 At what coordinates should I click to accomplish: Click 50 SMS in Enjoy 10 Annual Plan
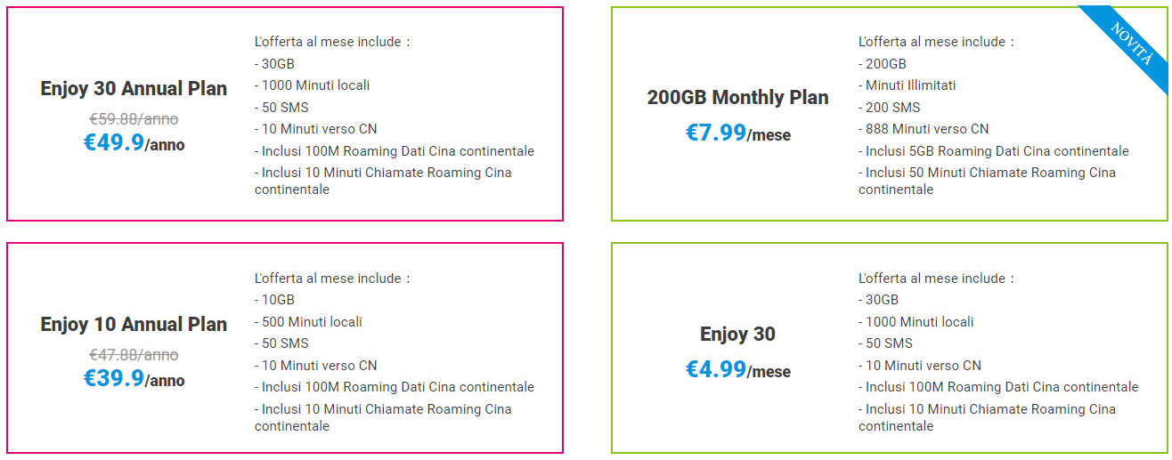tap(281, 343)
